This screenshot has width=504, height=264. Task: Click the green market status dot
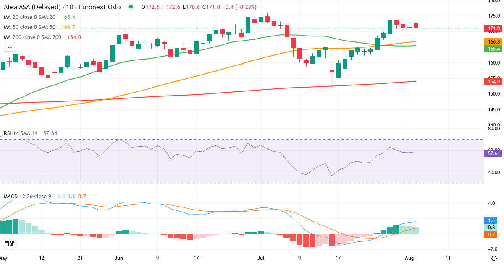(x=132, y=7)
